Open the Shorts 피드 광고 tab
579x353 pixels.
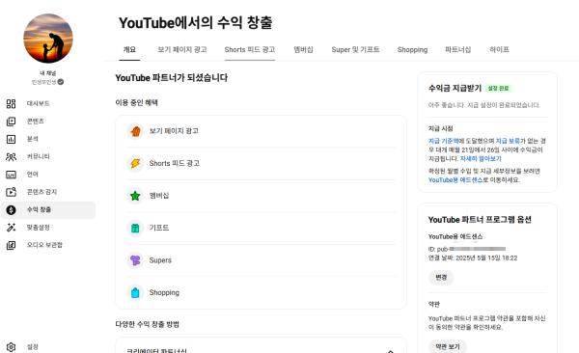(250, 49)
